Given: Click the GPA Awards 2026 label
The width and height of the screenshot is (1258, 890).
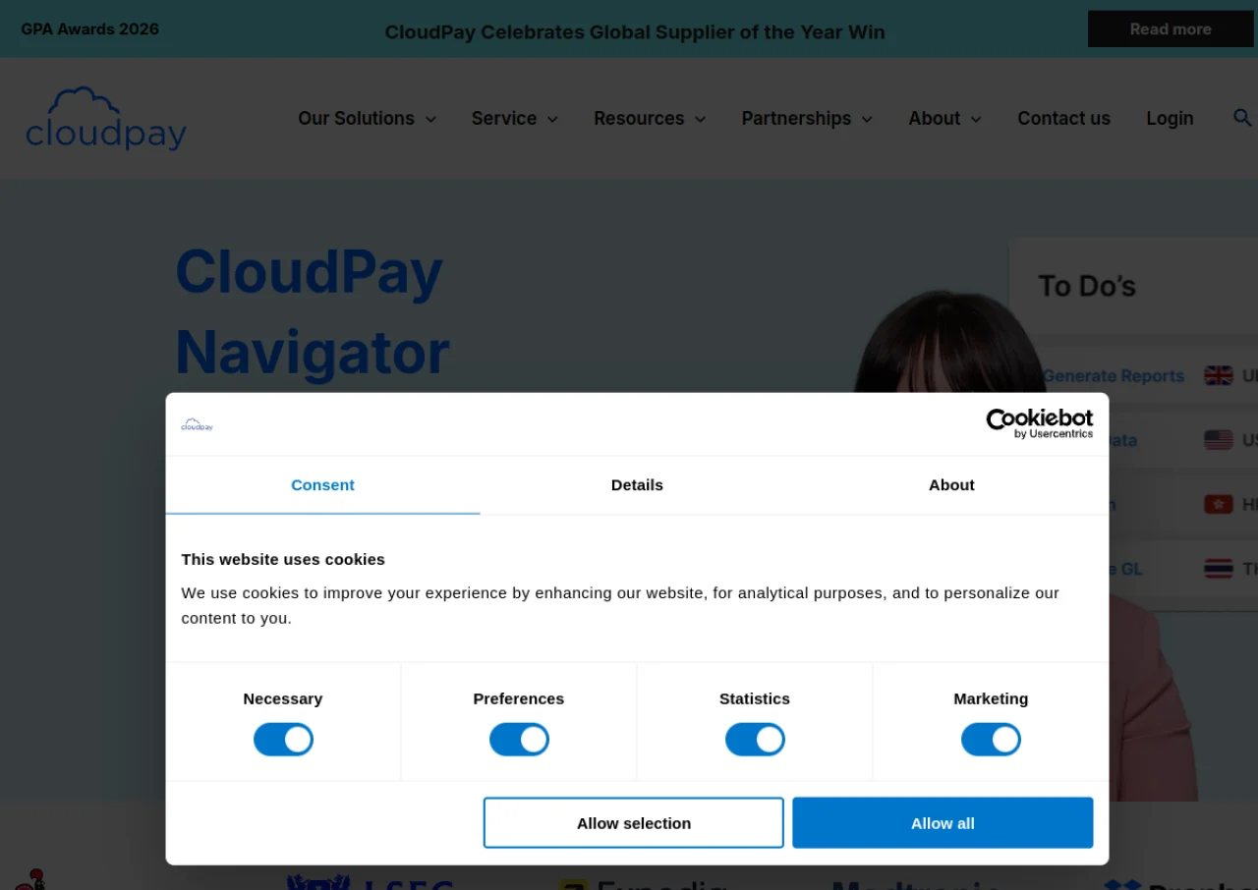Looking at the screenshot, I should (x=90, y=29).
